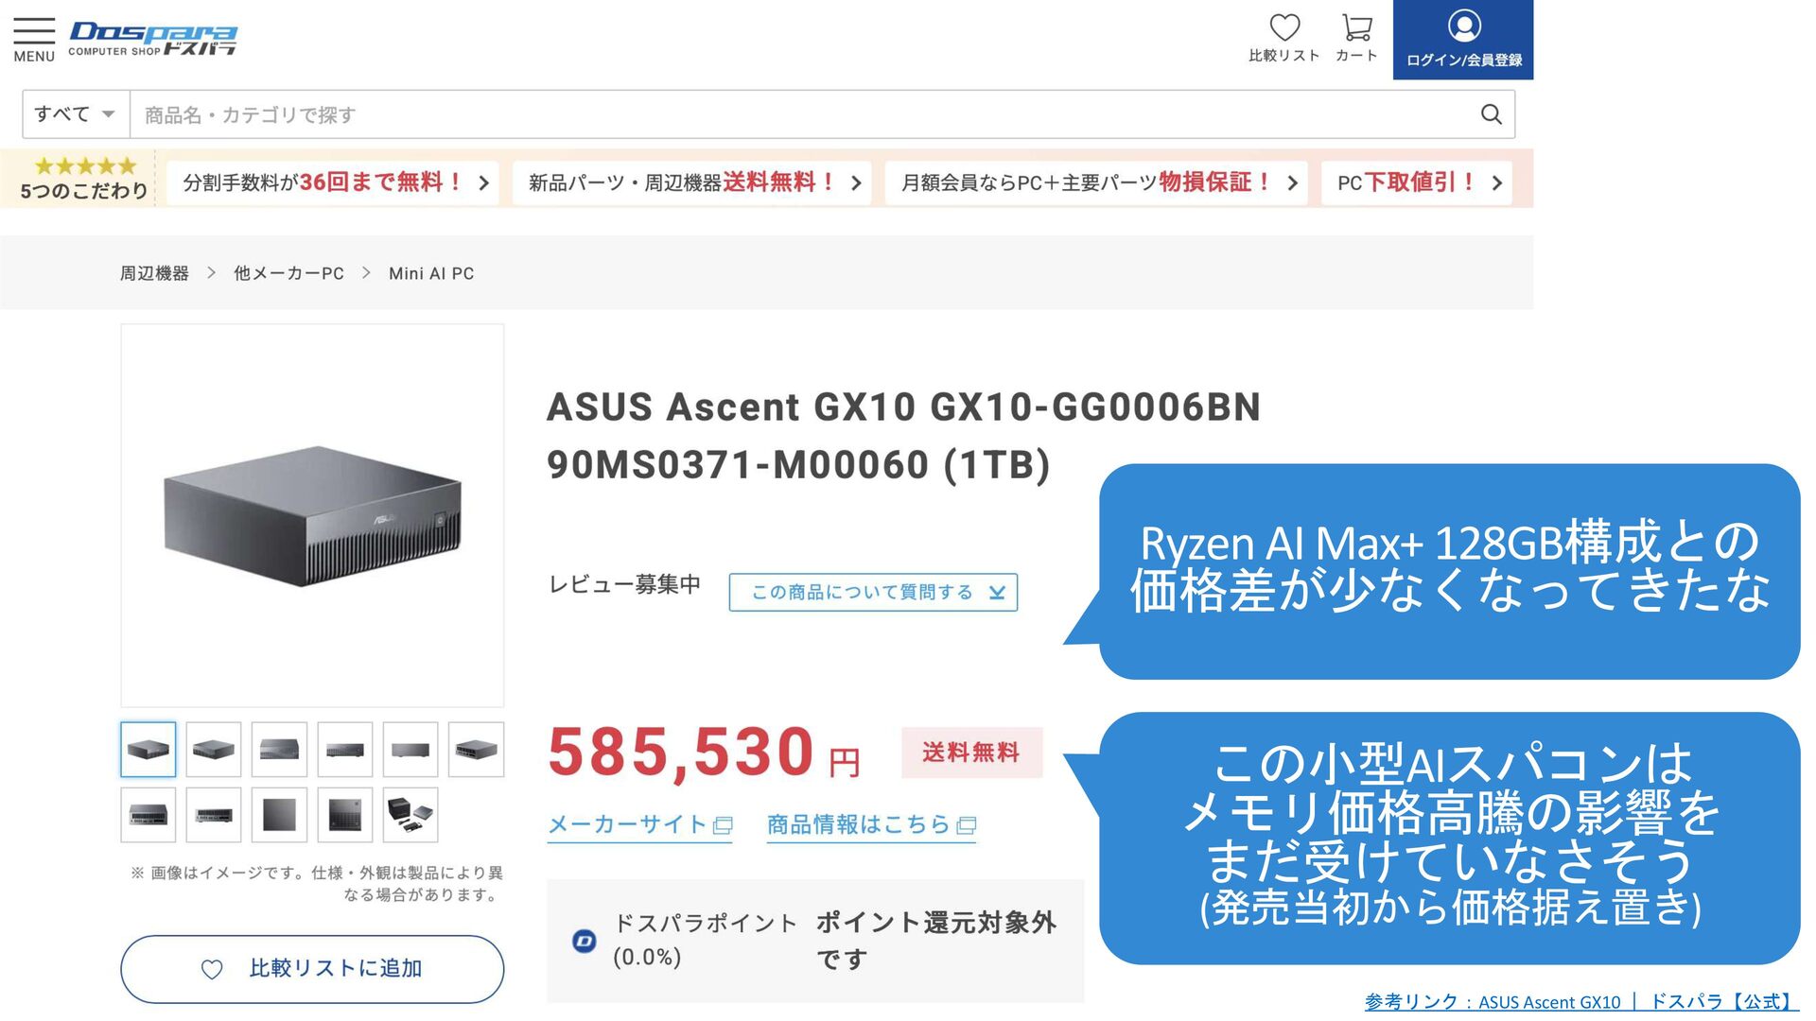The image size is (1816, 1021).
Task: Click the Dospara point icon
Action: point(585,941)
